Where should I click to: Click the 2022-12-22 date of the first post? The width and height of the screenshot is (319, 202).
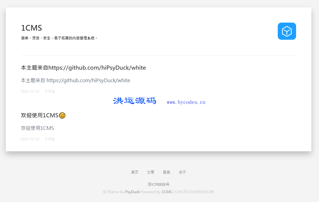pos(30,91)
